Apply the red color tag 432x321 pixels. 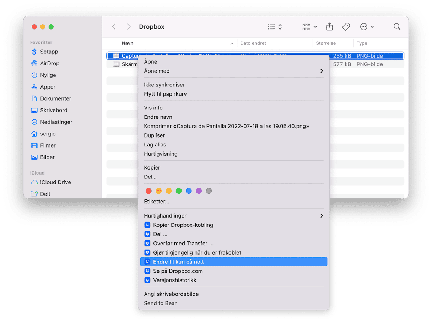149,191
